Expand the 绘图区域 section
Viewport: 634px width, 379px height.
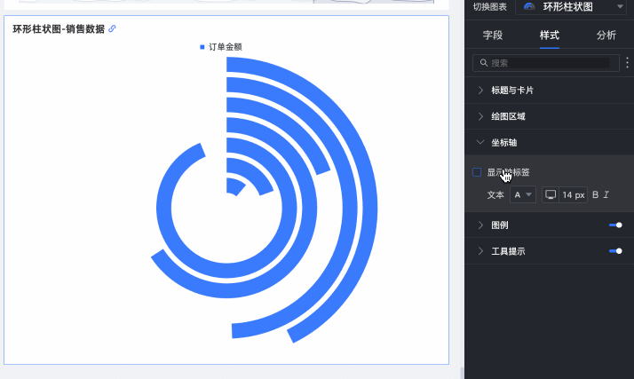pyautogui.click(x=549, y=116)
